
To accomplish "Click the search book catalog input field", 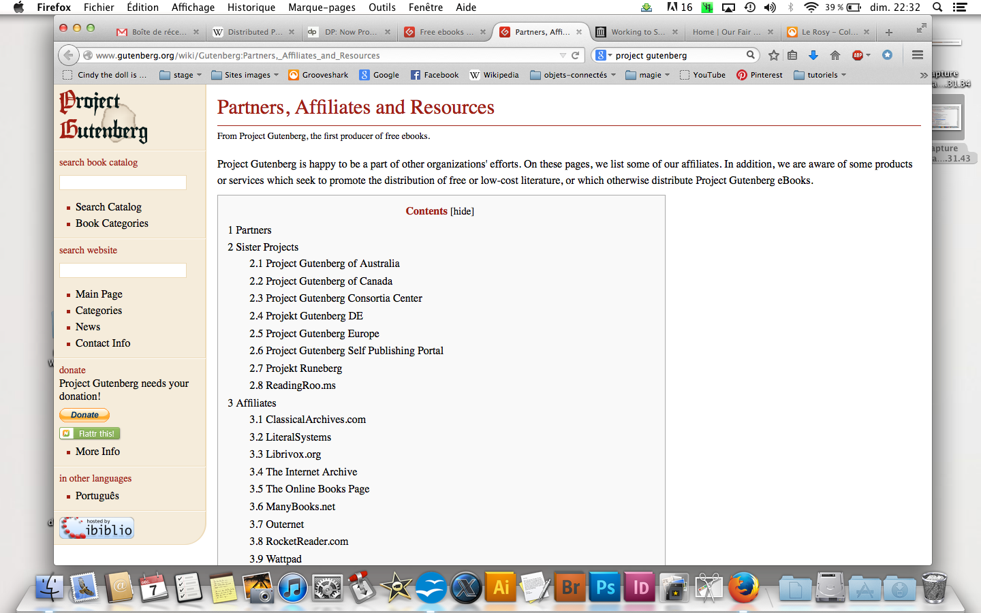I will tap(123, 183).
